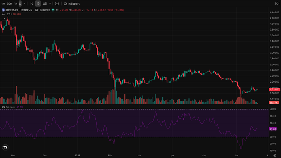Click the Ethereum symbol logo in the legend

[x=3, y=10]
